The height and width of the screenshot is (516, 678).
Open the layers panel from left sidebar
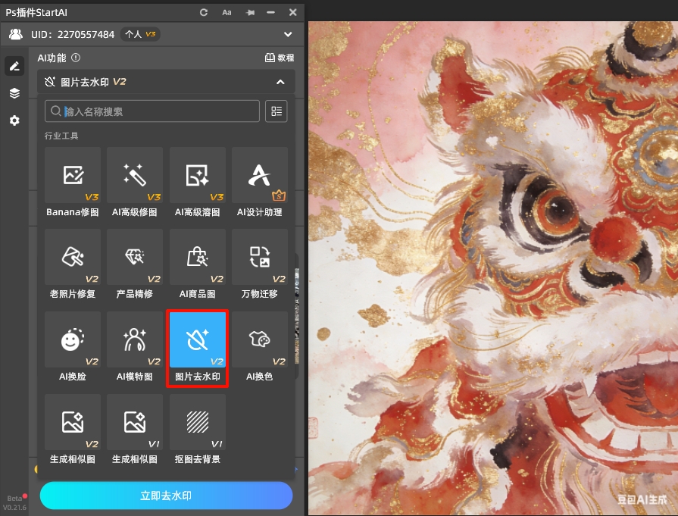pos(14,93)
